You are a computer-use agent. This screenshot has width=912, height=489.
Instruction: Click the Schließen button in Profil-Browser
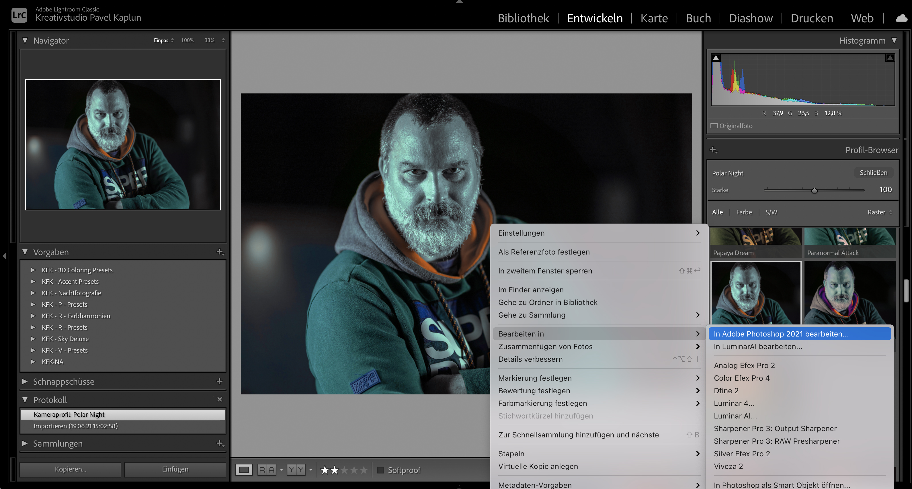[x=873, y=173]
